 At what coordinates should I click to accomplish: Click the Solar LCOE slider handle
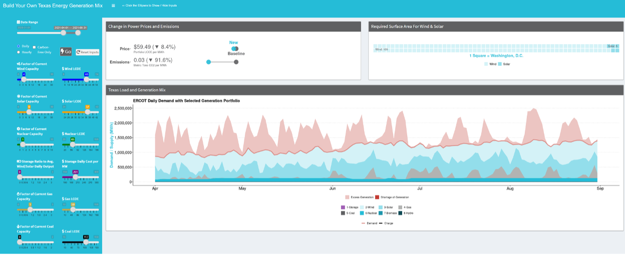tap(88, 112)
